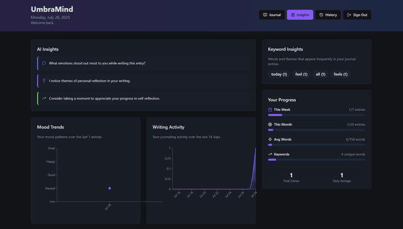The height and width of the screenshot is (229, 403).
Task: Click the 'Great' mood axis label
Action: click(51, 148)
